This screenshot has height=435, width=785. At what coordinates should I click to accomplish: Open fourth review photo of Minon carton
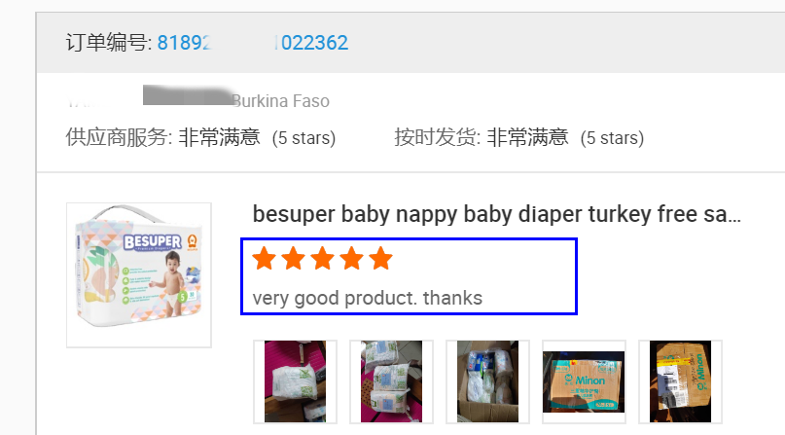coord(584,381)
